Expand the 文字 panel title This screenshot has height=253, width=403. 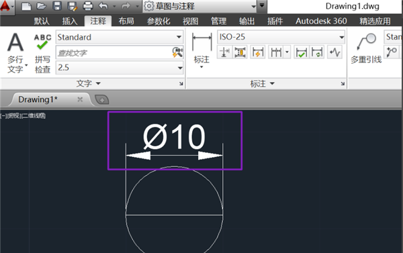88,83
